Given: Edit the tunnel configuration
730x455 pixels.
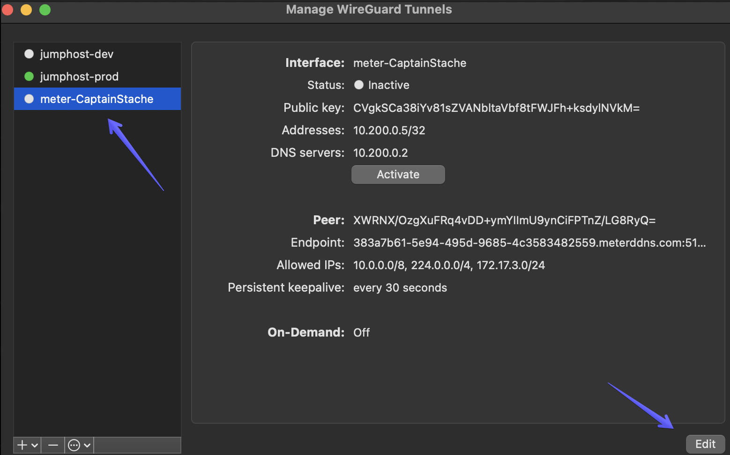Looking at the screenshot, I should [x=705, y=443].
